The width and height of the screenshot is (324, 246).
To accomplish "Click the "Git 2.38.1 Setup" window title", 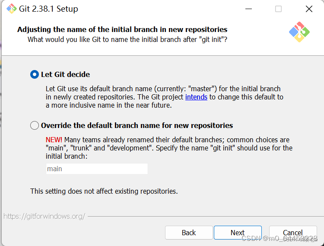I will (x=48, y=9).
